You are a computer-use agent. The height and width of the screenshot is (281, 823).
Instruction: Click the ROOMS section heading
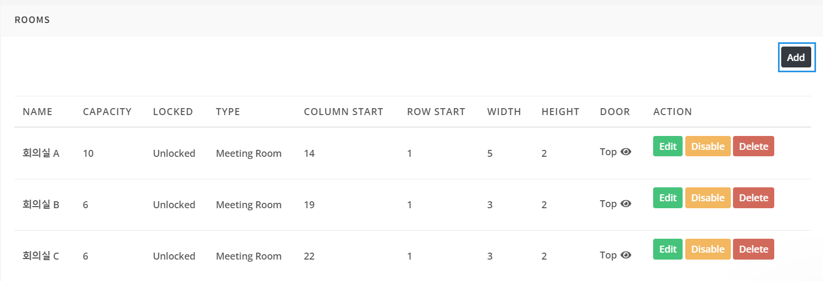[x=32, y=20]
